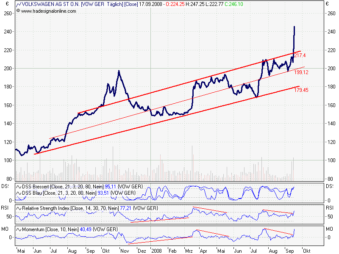Select the Momentum indicator name
The width and height of the screenshot is (339, 254).
coord(33,229)
